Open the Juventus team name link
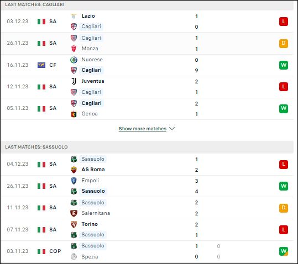 point(93,81)
